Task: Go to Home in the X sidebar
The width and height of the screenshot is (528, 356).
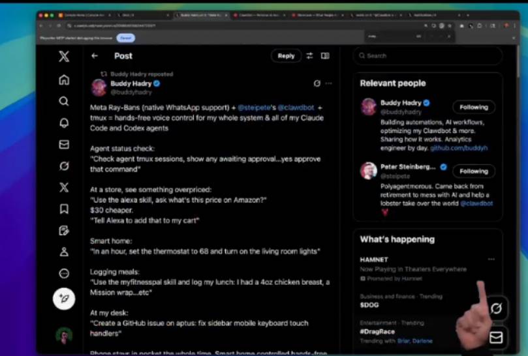Action: click(x=64, y=80)
